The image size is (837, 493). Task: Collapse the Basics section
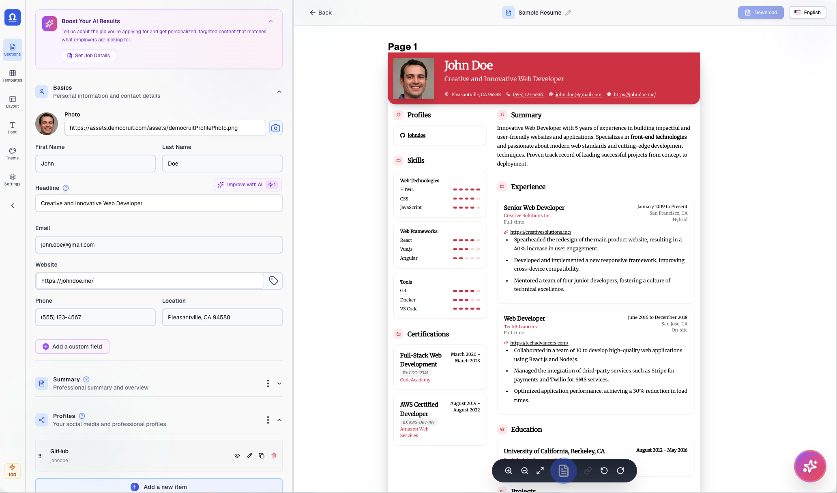click(279, 92)
